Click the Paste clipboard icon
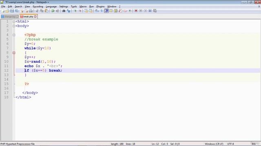261x146 pixels. [46, 11]
